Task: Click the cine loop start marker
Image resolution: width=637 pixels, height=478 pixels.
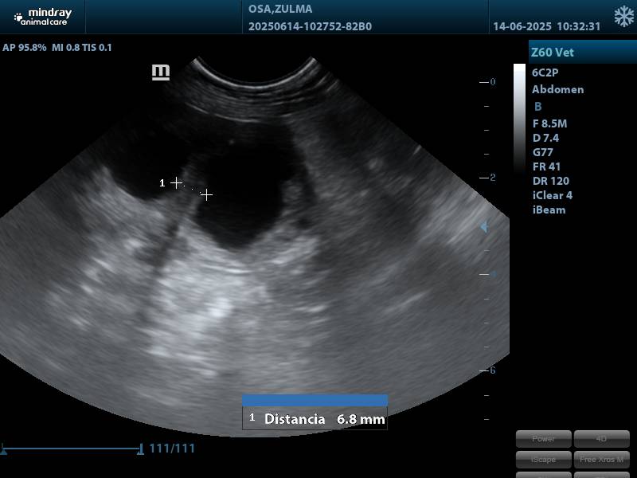Action: tap(3, 450)
